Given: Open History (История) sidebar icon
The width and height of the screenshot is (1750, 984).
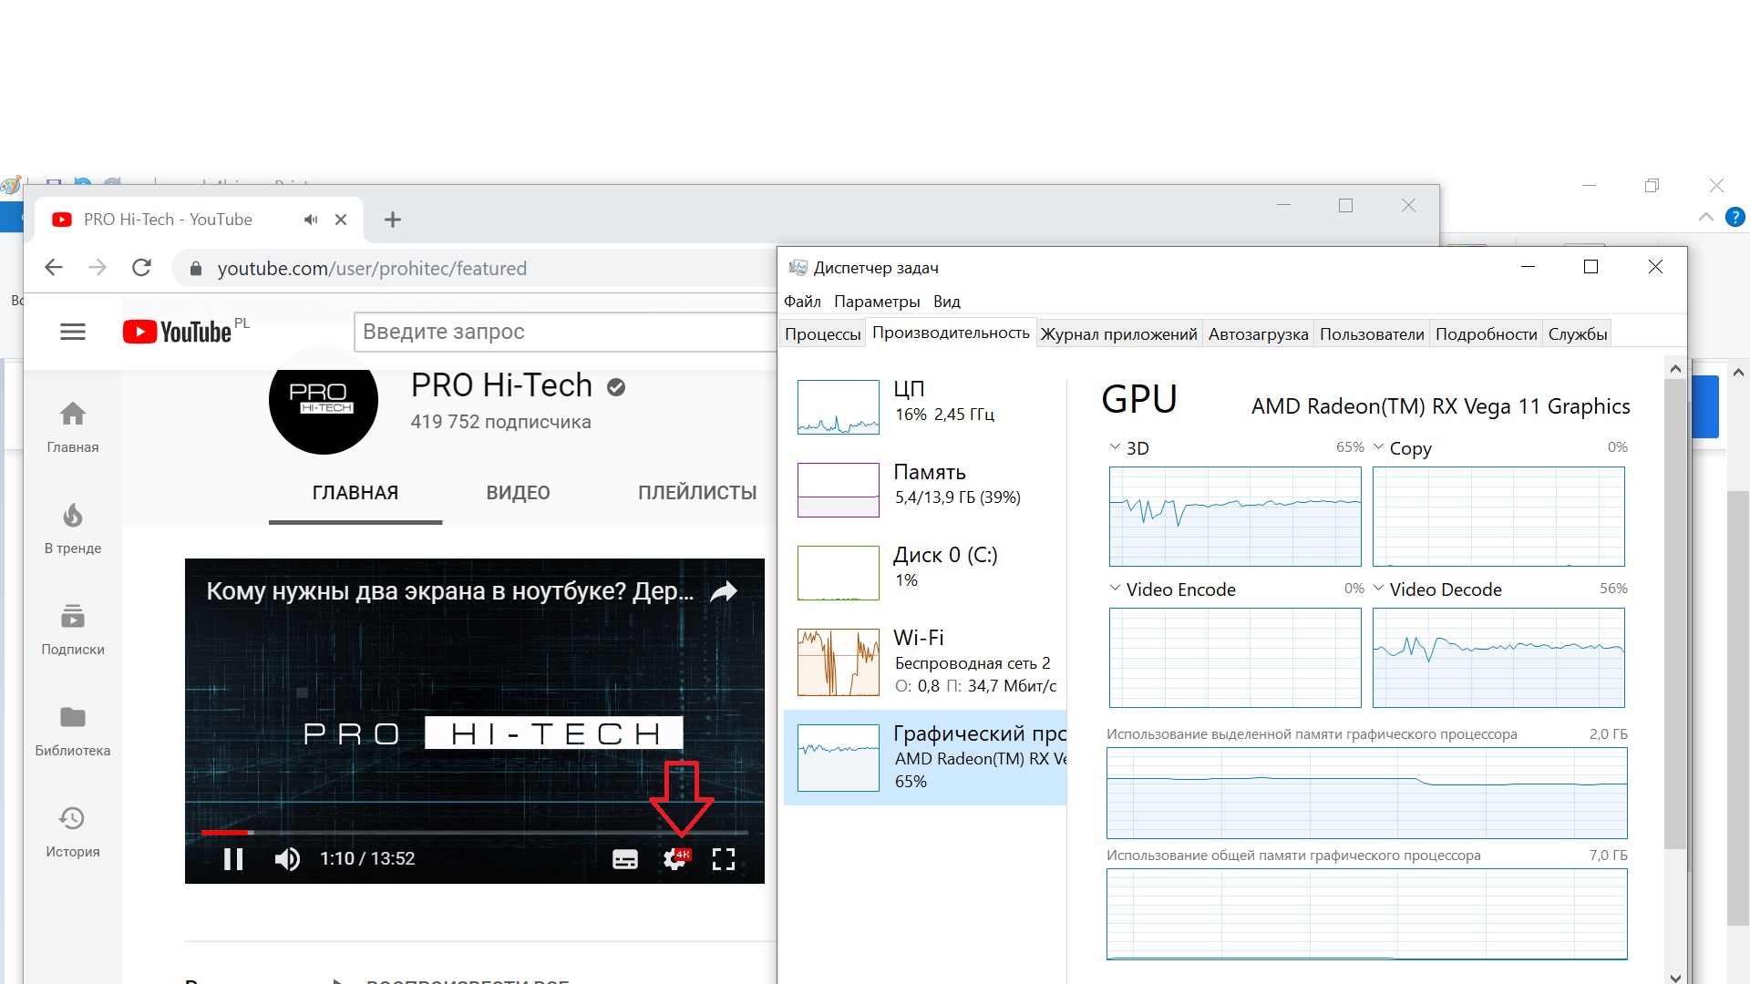Looking at the screenshot, I should point(73,819).
